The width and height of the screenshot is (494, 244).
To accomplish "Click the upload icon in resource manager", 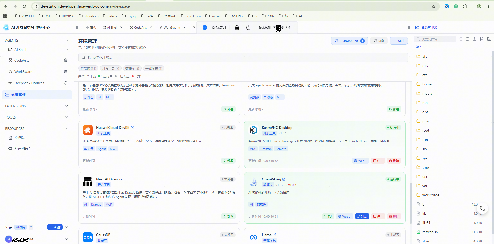I will tap(475, 39).
